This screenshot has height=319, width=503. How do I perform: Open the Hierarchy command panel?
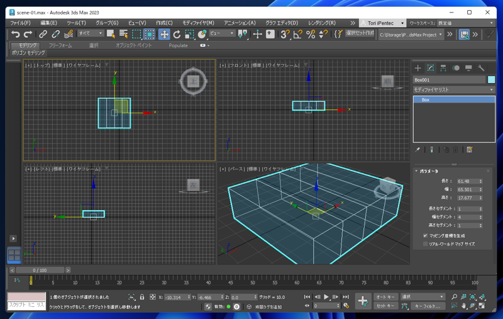click(443, 68)
